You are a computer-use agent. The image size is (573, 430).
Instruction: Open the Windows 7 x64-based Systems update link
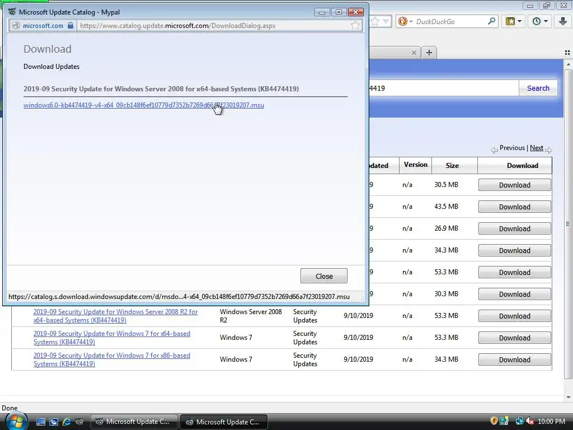coord(112,338)
